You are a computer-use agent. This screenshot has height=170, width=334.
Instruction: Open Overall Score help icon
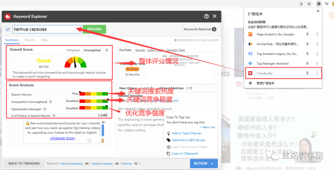107,50
